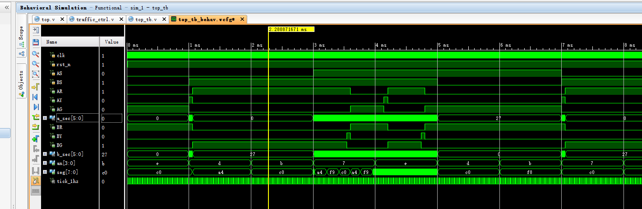
Task: Click the Next Marker icon
Action: pos(36,160)
